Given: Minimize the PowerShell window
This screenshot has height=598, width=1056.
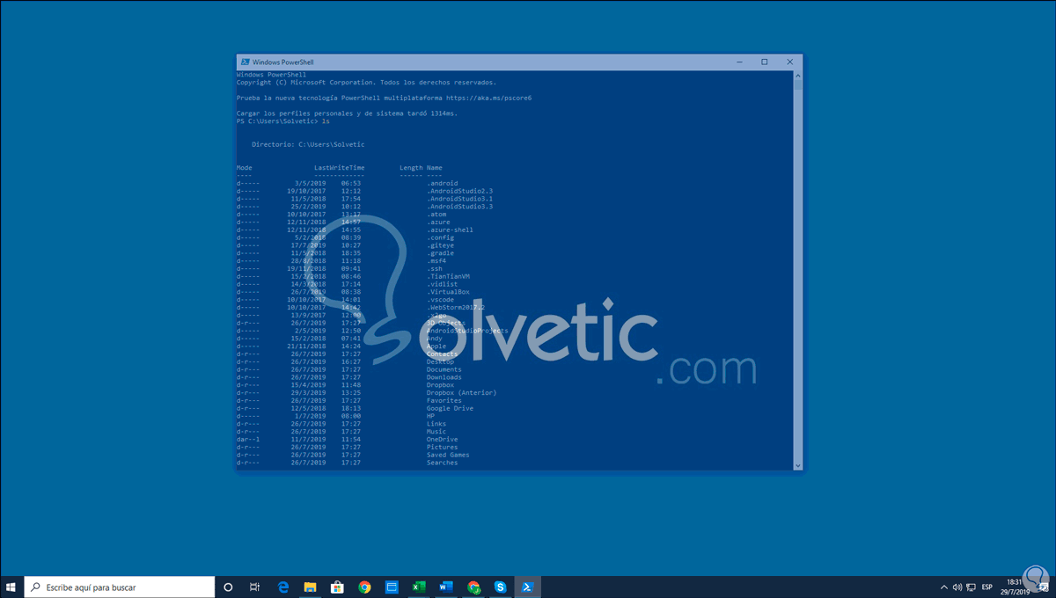Looking at the screenshot, I should coord(739,62).
